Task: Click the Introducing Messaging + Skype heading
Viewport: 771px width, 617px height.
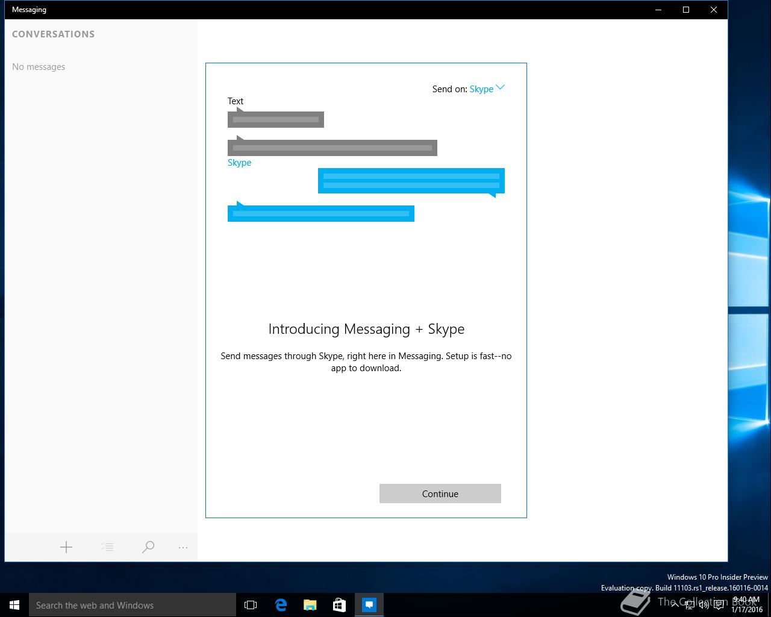Action: click(366, 329)
